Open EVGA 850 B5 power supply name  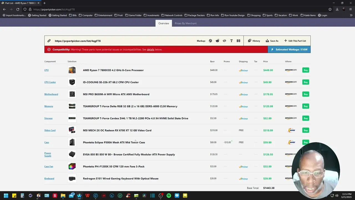129,154
